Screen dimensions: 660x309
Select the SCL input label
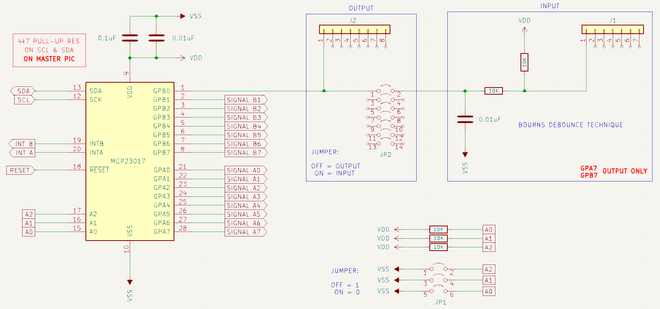pyautogui.click(x=24, y=100)
